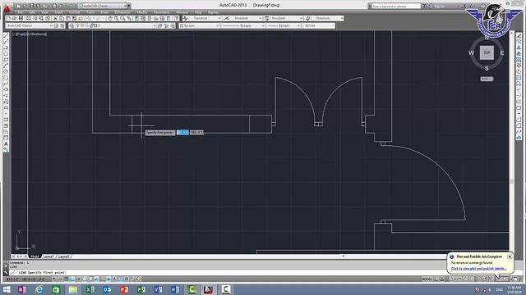
Task: Open the Modify menu
Action: (x=142, y=12)
